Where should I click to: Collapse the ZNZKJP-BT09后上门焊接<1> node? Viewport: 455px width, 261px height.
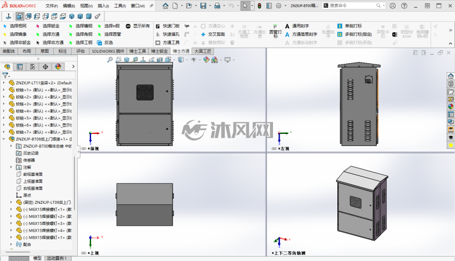(x=4, y=139)
